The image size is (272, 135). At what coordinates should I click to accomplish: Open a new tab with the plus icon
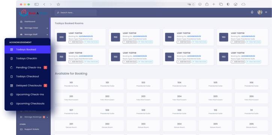point(214,4)
